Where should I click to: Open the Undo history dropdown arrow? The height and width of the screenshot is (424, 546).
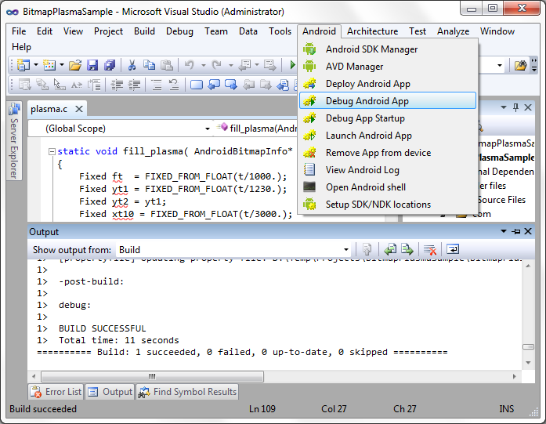click(x=204, y=65)
